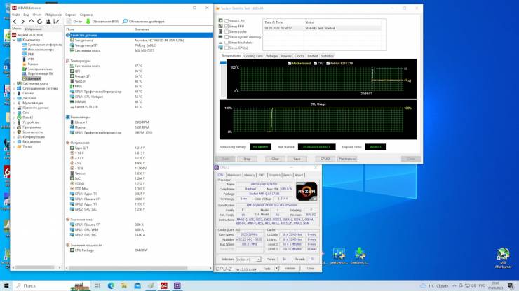Viewport: 519px width, 291px height.
Task: Open Windows Start menu
Action: point(6,285)
